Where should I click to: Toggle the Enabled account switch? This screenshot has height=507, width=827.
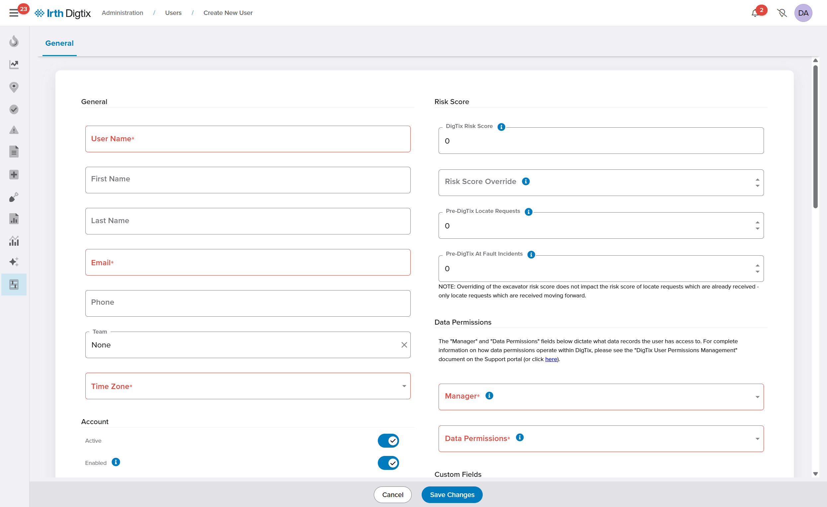coord(388,463)
